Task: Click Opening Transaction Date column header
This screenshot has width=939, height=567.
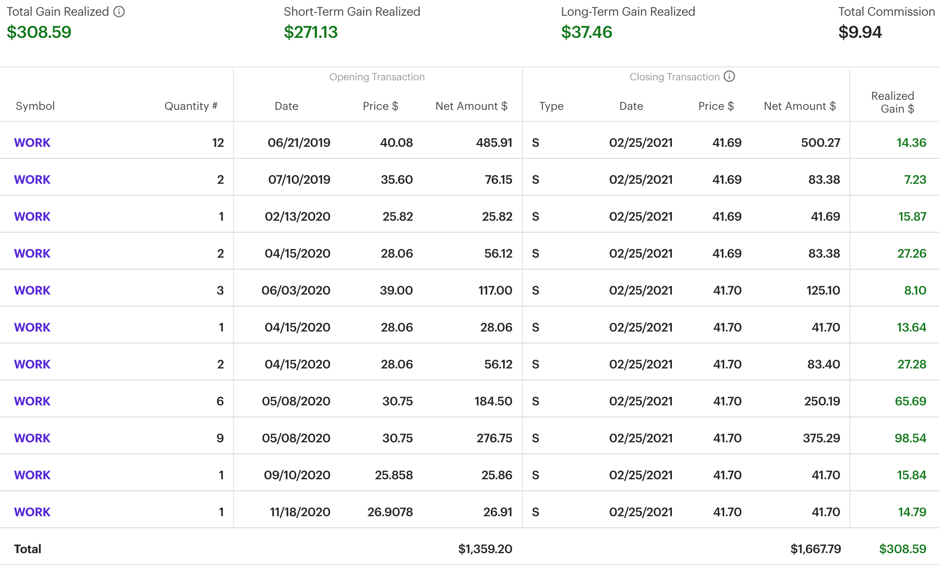Action: pos(286,106)
